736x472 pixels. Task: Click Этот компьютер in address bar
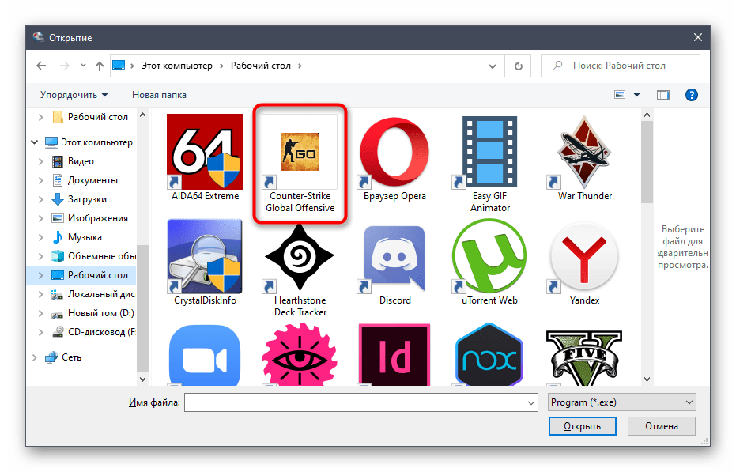click(176, 66)
